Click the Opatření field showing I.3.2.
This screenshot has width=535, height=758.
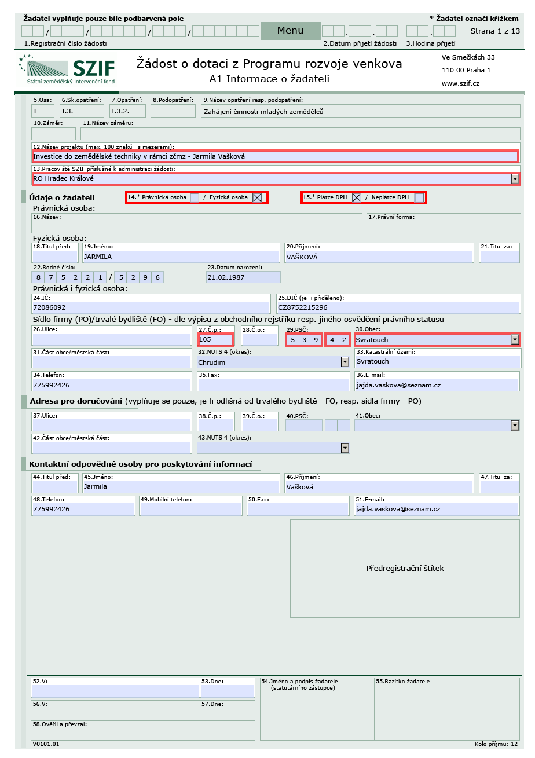[x=127, y=111]
